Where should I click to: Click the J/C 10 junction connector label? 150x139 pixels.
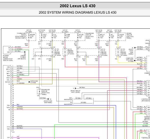coord(71,51)
